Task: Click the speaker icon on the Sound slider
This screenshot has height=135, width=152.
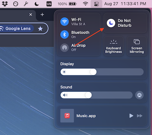Action: pos(65,95)
